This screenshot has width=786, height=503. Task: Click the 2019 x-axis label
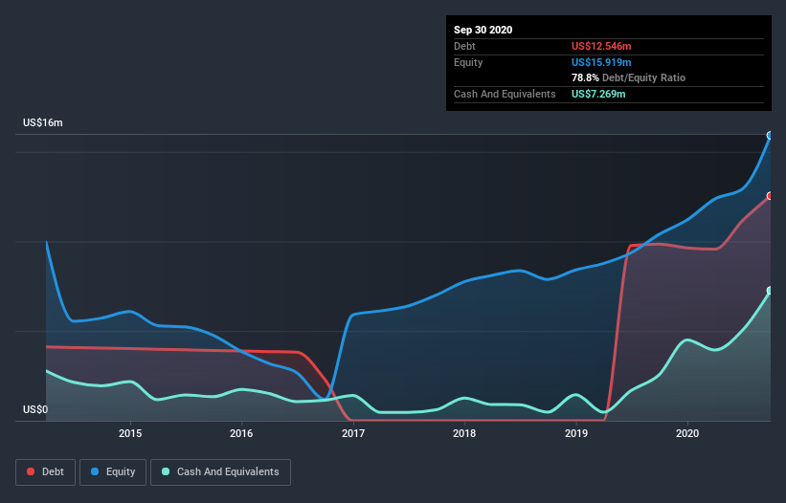click(576, 433)
